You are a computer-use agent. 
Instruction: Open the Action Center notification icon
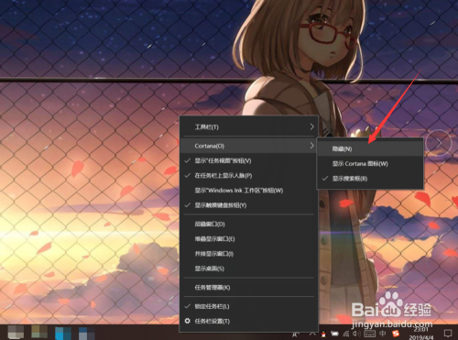(x=448, y=334)
